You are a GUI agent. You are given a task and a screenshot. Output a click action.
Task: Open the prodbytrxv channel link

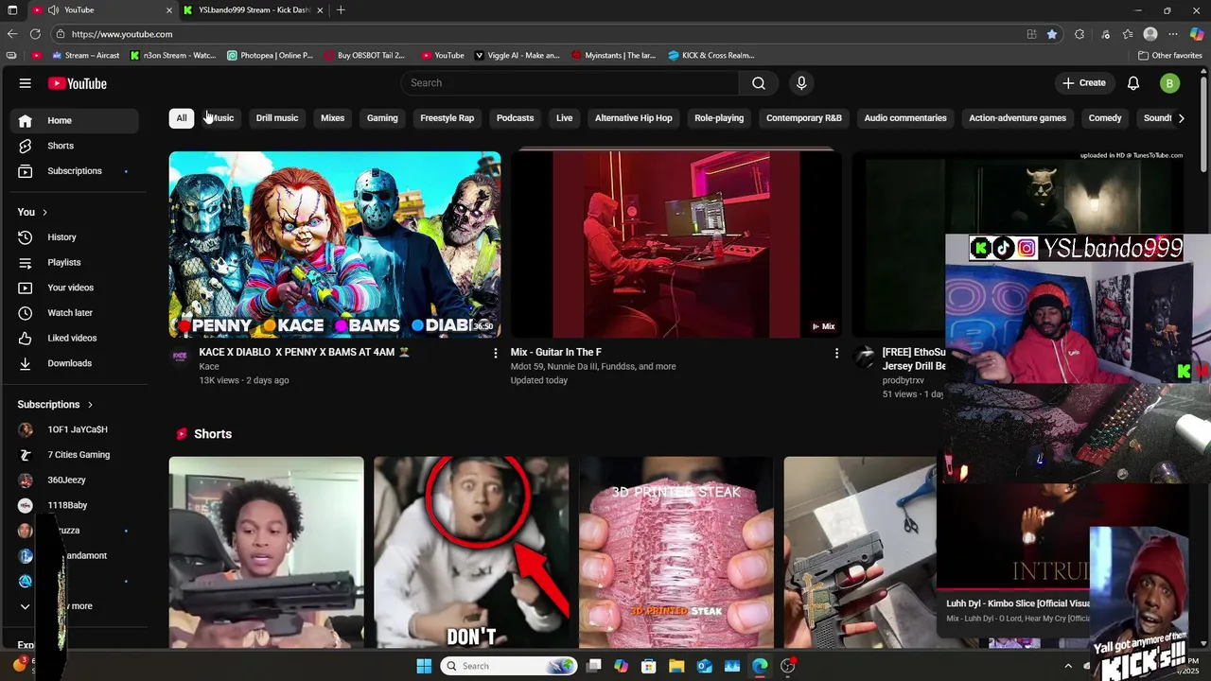pos(904,380)
